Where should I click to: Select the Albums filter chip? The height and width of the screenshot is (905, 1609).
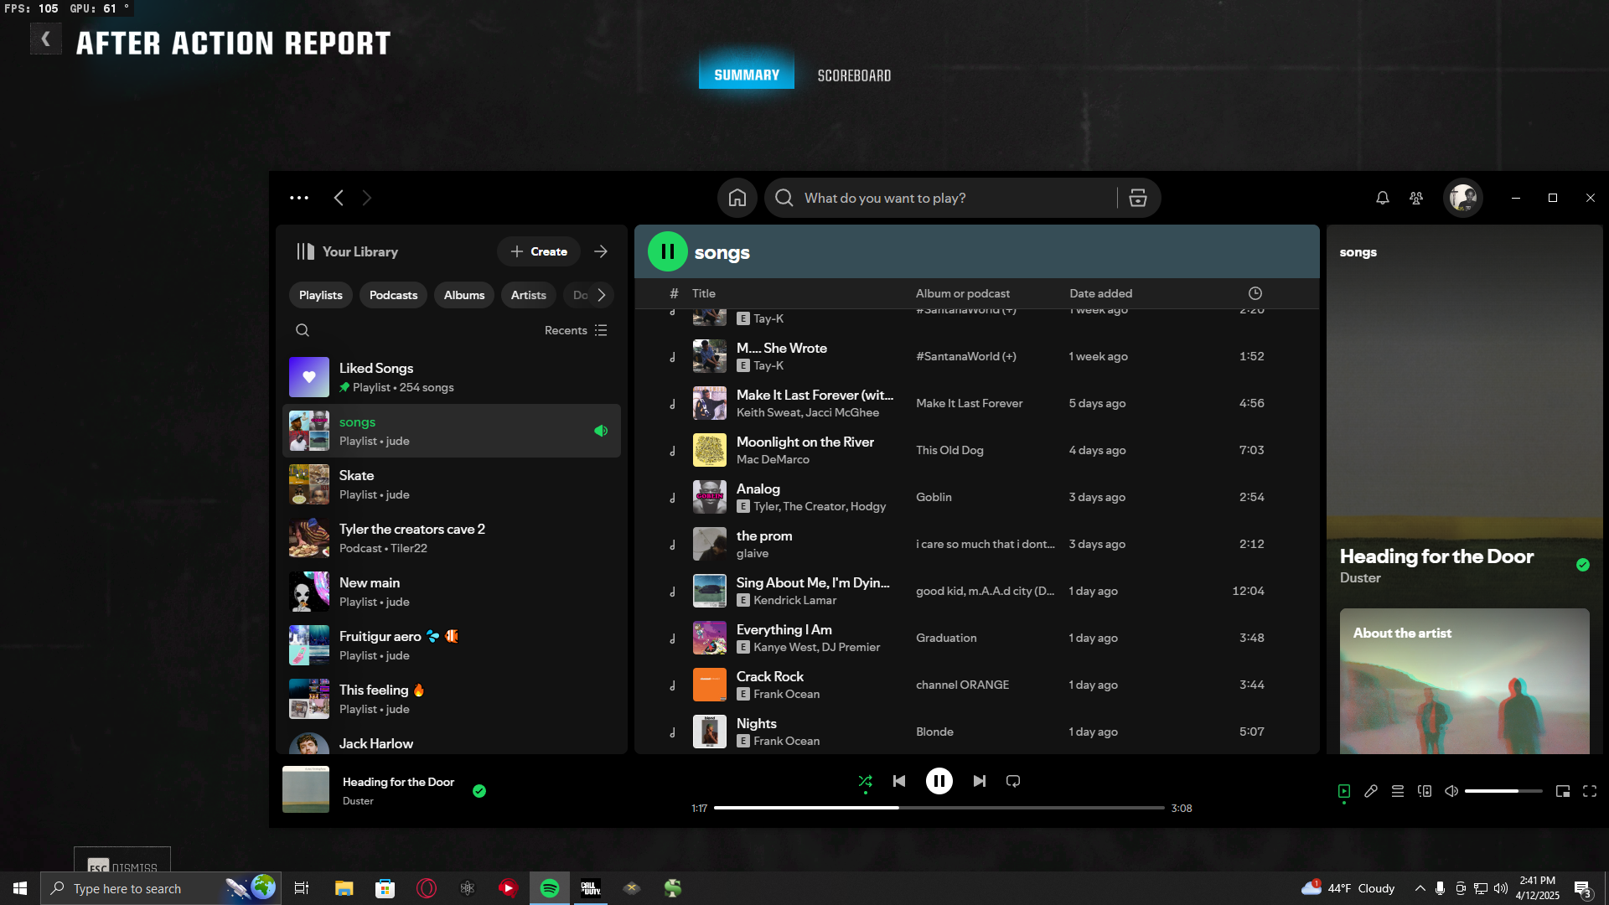pos(464,295)
